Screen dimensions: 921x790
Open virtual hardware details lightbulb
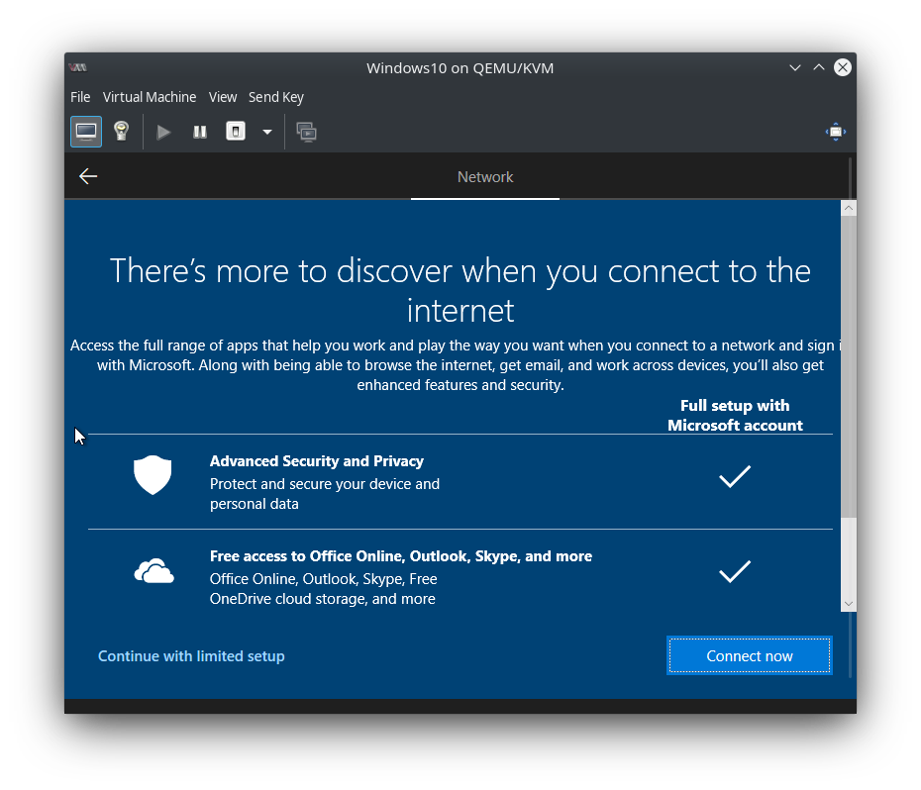click(122, 132)
